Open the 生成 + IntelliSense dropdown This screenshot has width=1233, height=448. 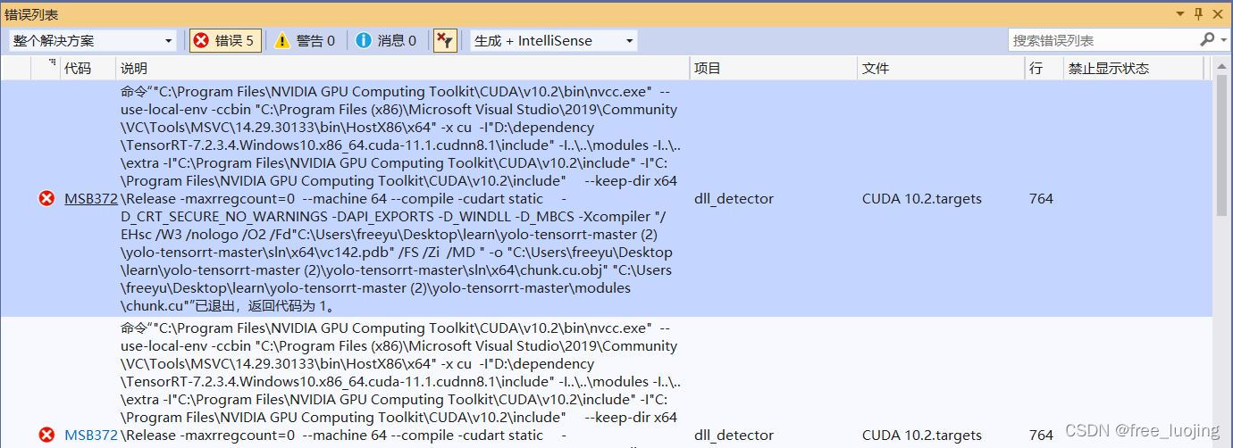554,40
